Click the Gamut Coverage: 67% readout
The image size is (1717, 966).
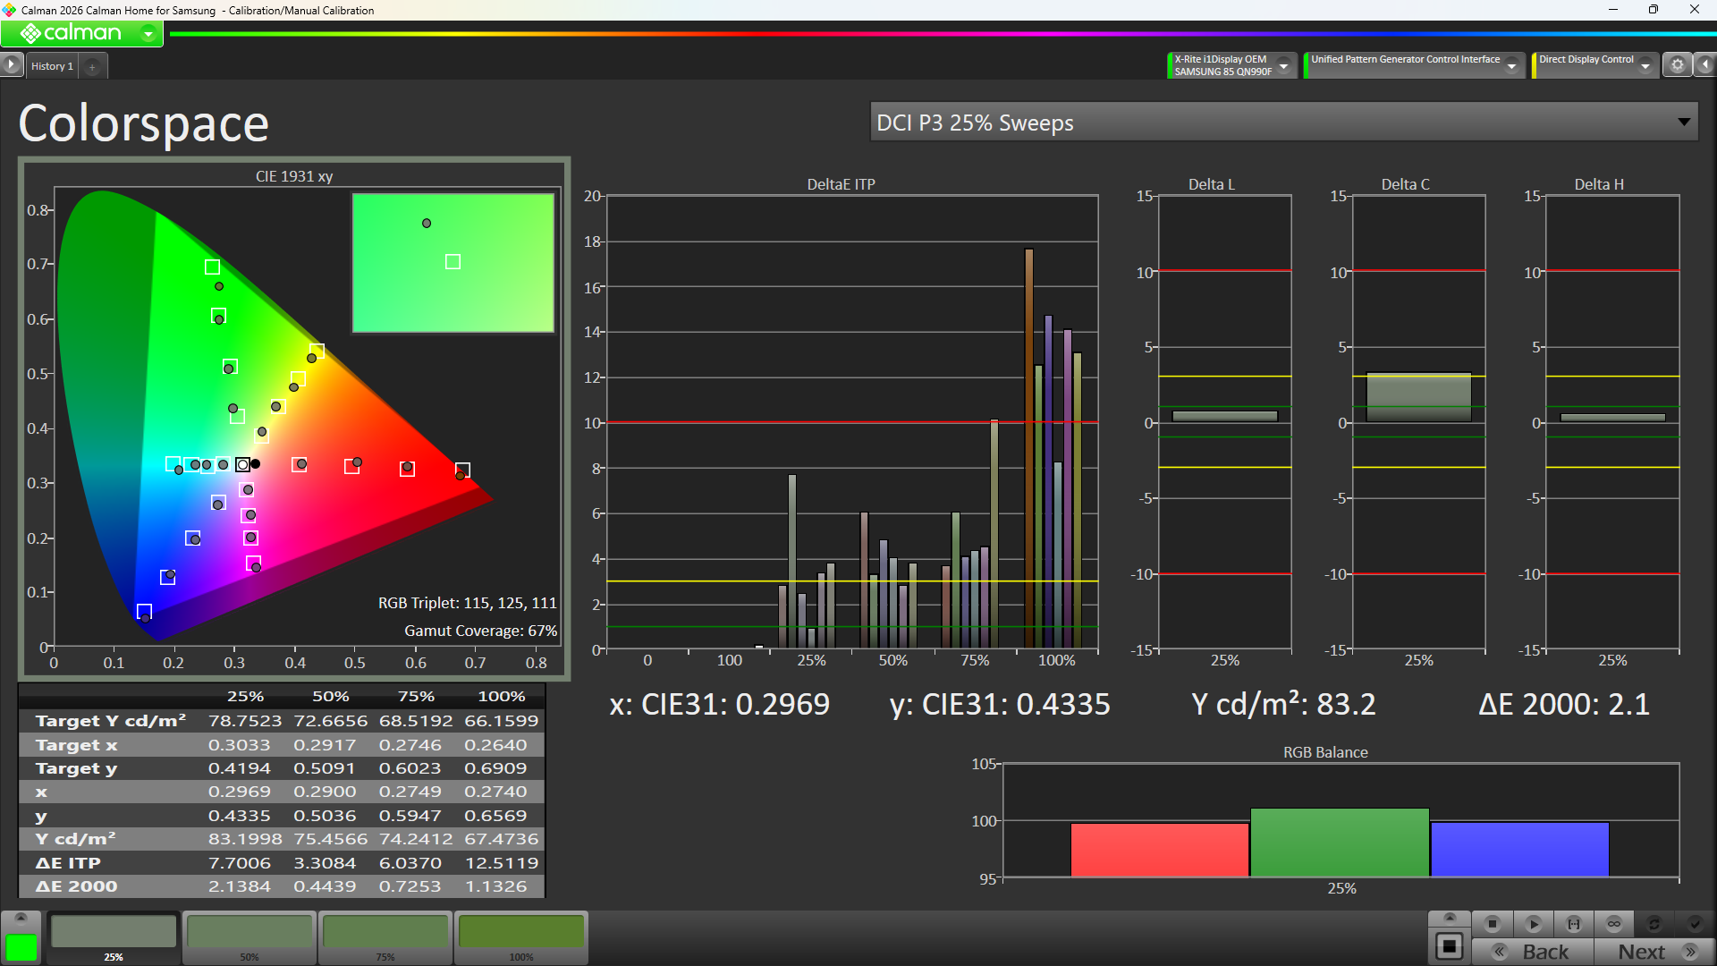click(x=480, y=631)
